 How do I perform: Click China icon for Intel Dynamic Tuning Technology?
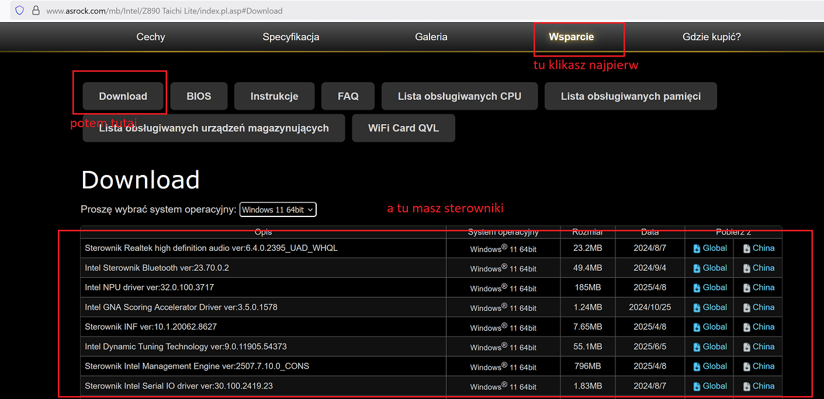click(747, 347)
